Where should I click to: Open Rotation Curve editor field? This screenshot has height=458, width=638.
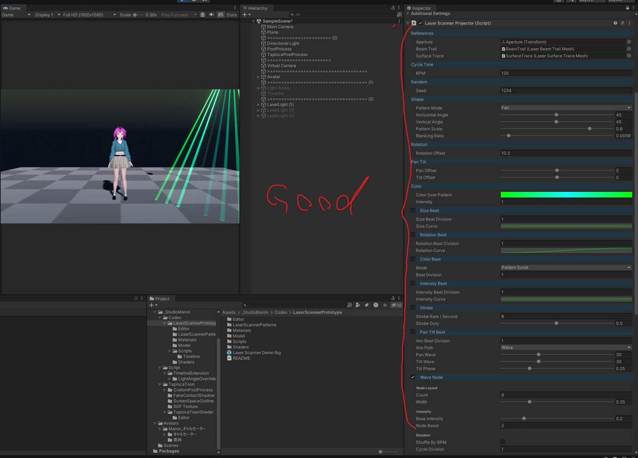coord(566,251)
